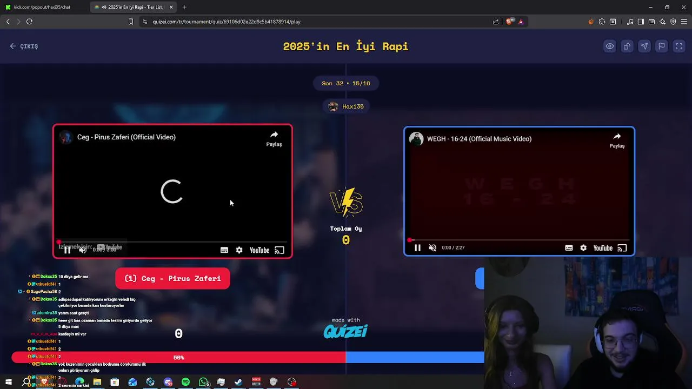This screenshot has height=389, width=692.
Task: Open the WEGH - 16-24 video title link
Action: pos(479,139)
